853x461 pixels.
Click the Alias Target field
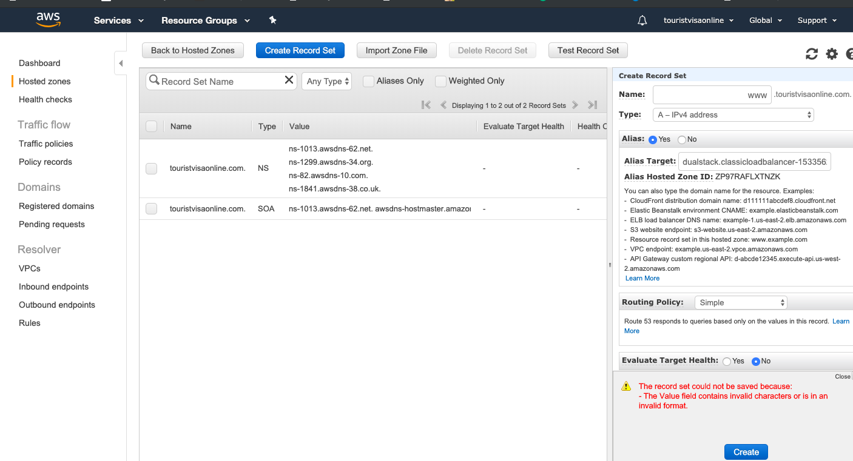[755, 162]
